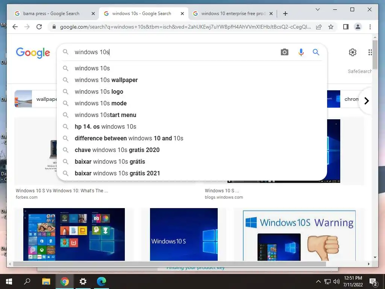Open blue 'Windows 10 S' logo thumbnail
385x289 pixels.
[183, 234]
